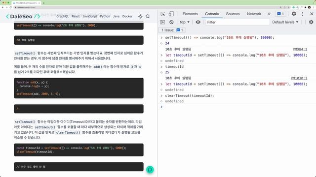Show the console sidebar

pyautogui.click(x=162, y=22)
